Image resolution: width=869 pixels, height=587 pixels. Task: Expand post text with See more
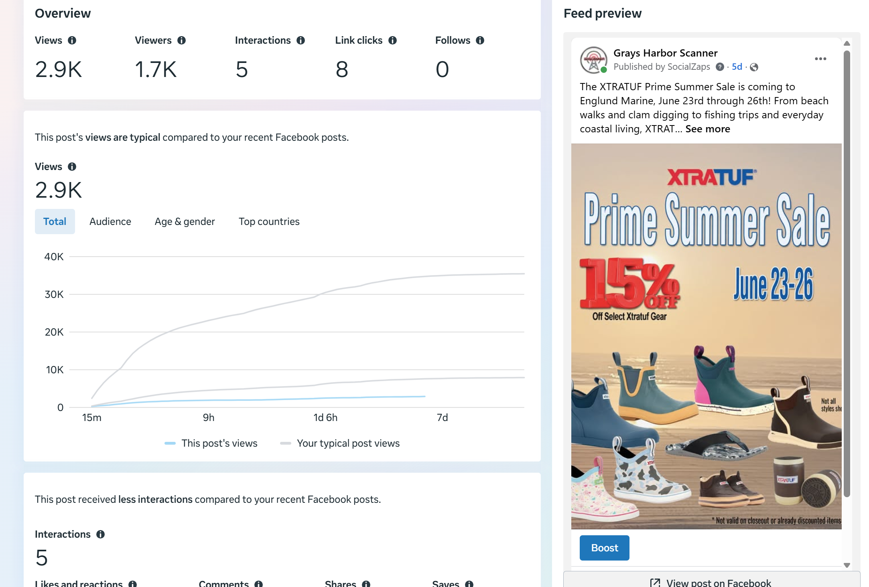click(708, 129)
